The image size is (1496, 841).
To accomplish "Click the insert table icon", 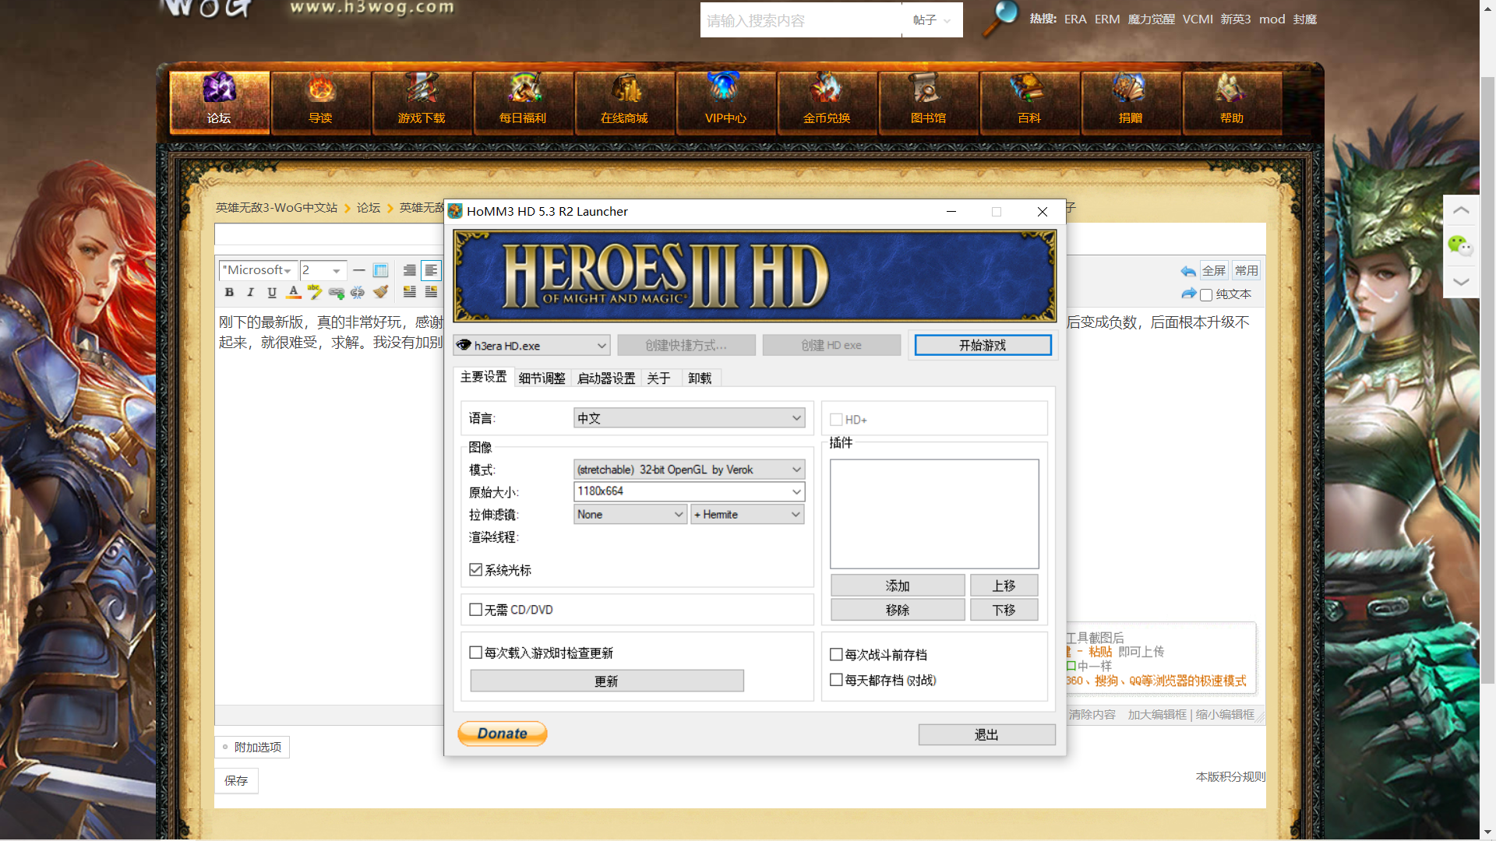I will (380, 270).
